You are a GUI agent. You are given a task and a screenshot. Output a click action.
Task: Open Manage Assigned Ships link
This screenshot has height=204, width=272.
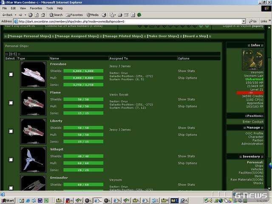click(x=76, y=36)
